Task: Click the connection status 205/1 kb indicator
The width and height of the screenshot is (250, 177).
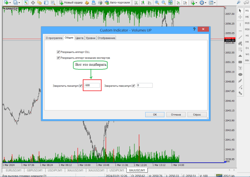Action: [225, 175]
